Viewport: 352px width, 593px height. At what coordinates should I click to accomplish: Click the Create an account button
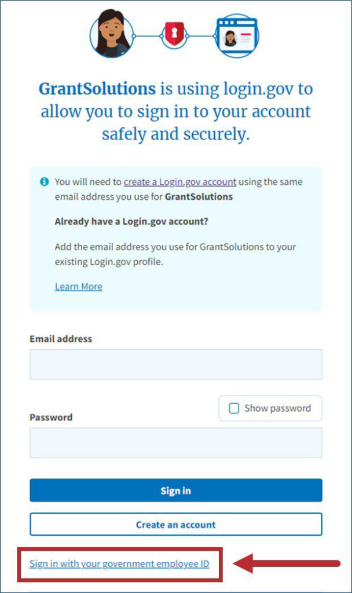(175, 525)
